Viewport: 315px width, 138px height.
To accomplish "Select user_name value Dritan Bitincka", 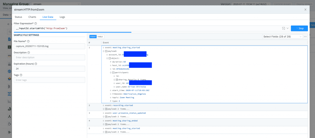I will pyautogui.click(x=138, y=87).
